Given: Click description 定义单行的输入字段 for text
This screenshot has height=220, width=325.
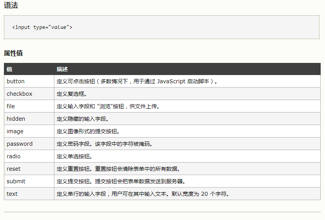Looking at the screenshot, I should tap(143, 194).
